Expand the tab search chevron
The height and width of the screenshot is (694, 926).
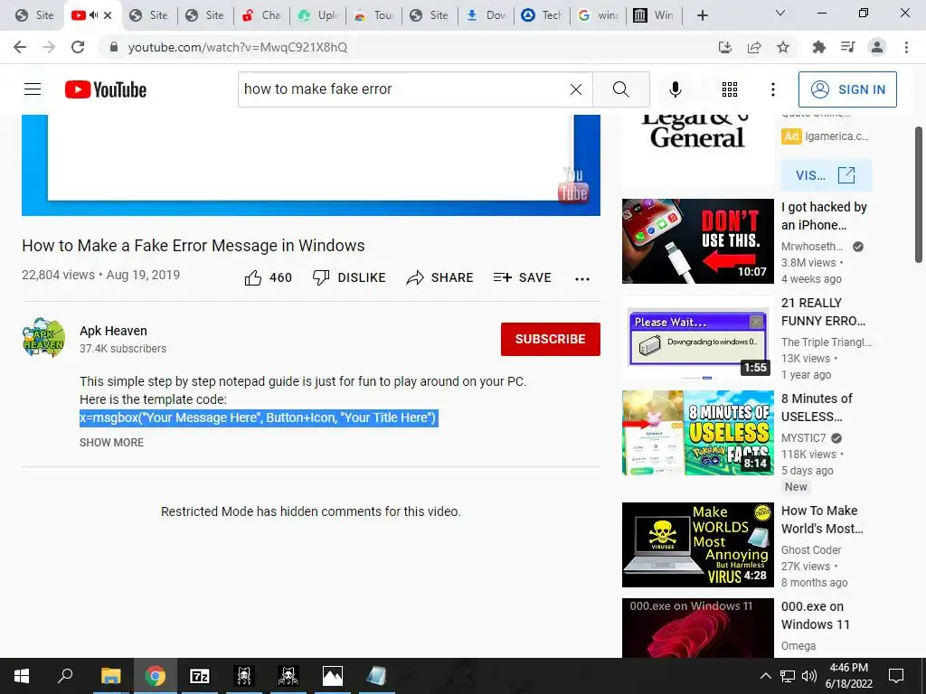click(780, 13)
